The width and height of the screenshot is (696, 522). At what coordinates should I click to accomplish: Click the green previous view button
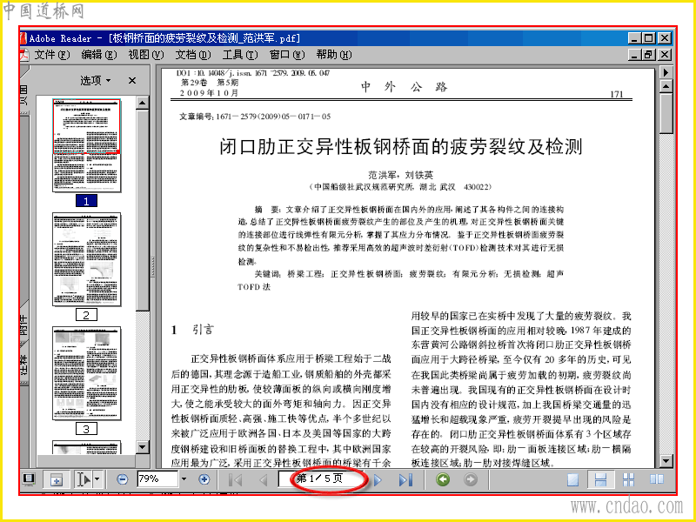pos(443,479)
